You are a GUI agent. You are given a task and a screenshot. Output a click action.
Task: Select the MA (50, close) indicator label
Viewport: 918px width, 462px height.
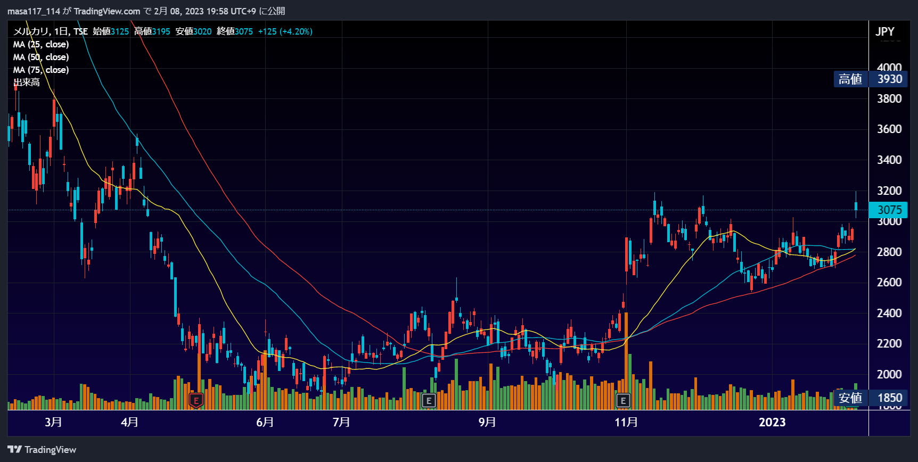coord(41,57)
